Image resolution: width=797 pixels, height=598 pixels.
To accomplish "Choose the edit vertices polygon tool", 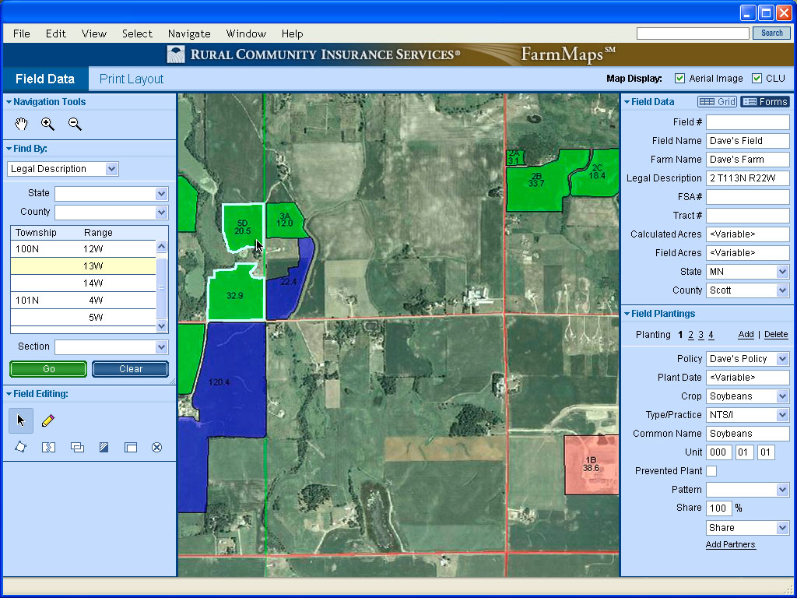I will pos(21,447).
